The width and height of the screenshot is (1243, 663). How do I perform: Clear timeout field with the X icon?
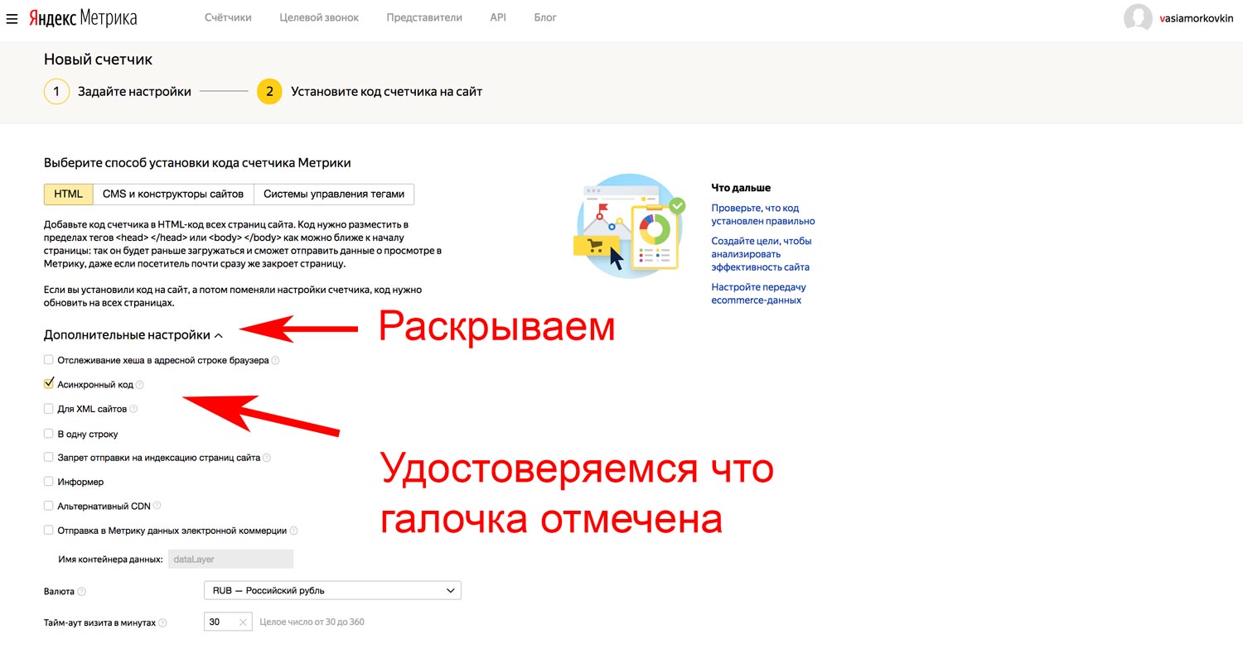pos(243,622)
